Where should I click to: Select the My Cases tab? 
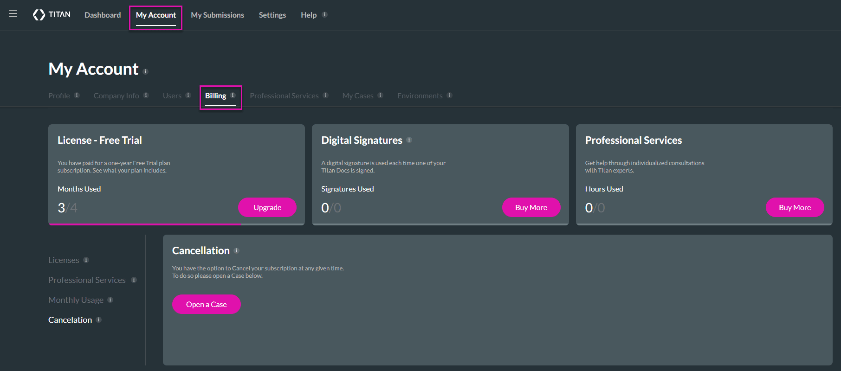357,96
